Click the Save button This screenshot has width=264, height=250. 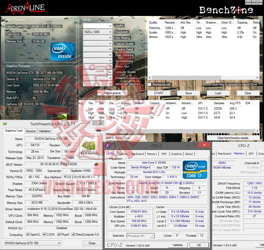(188, 93)
